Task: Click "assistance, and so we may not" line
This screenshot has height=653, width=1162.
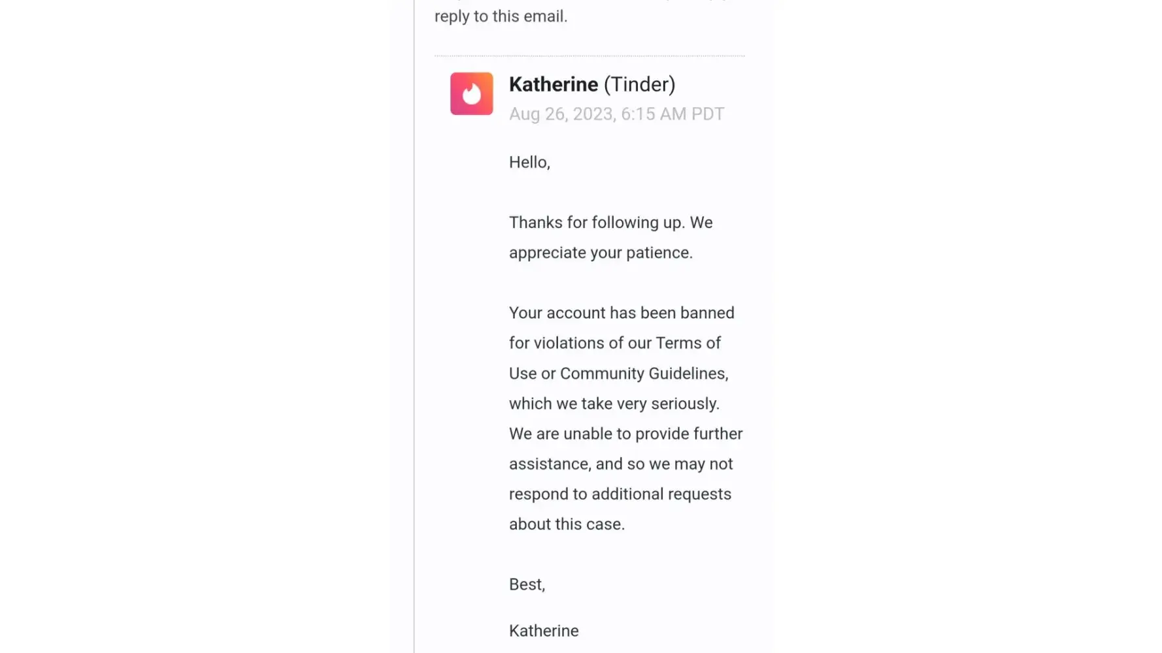Action: 621,464
